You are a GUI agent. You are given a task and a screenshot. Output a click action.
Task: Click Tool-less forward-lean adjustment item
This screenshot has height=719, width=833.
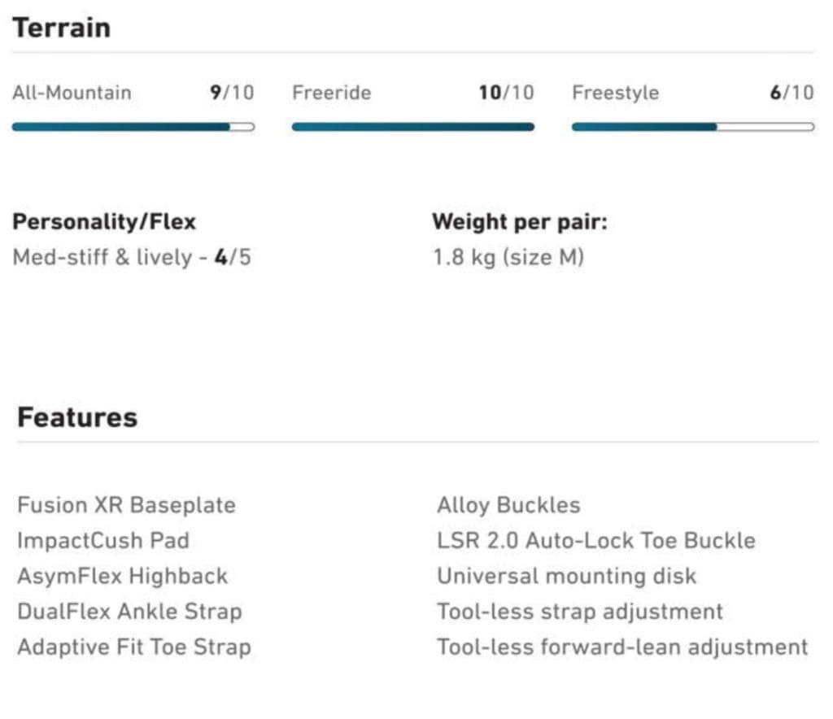(622, 647)
